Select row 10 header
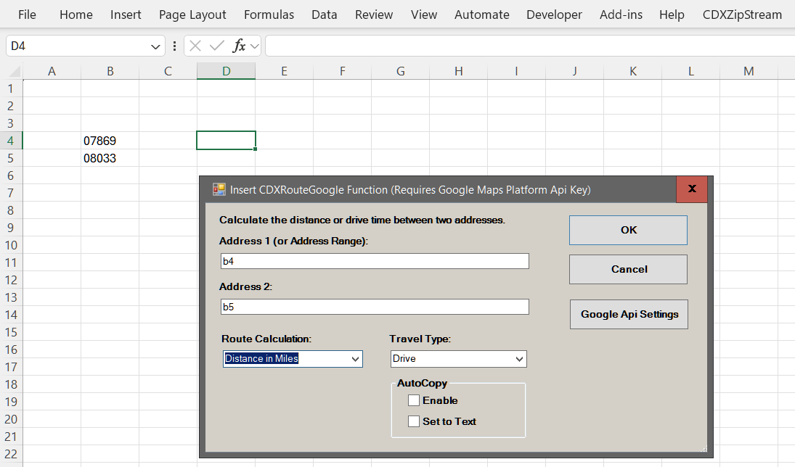This screenshot has height=467, width=795. pyautogui.click(x=11, y=245)
